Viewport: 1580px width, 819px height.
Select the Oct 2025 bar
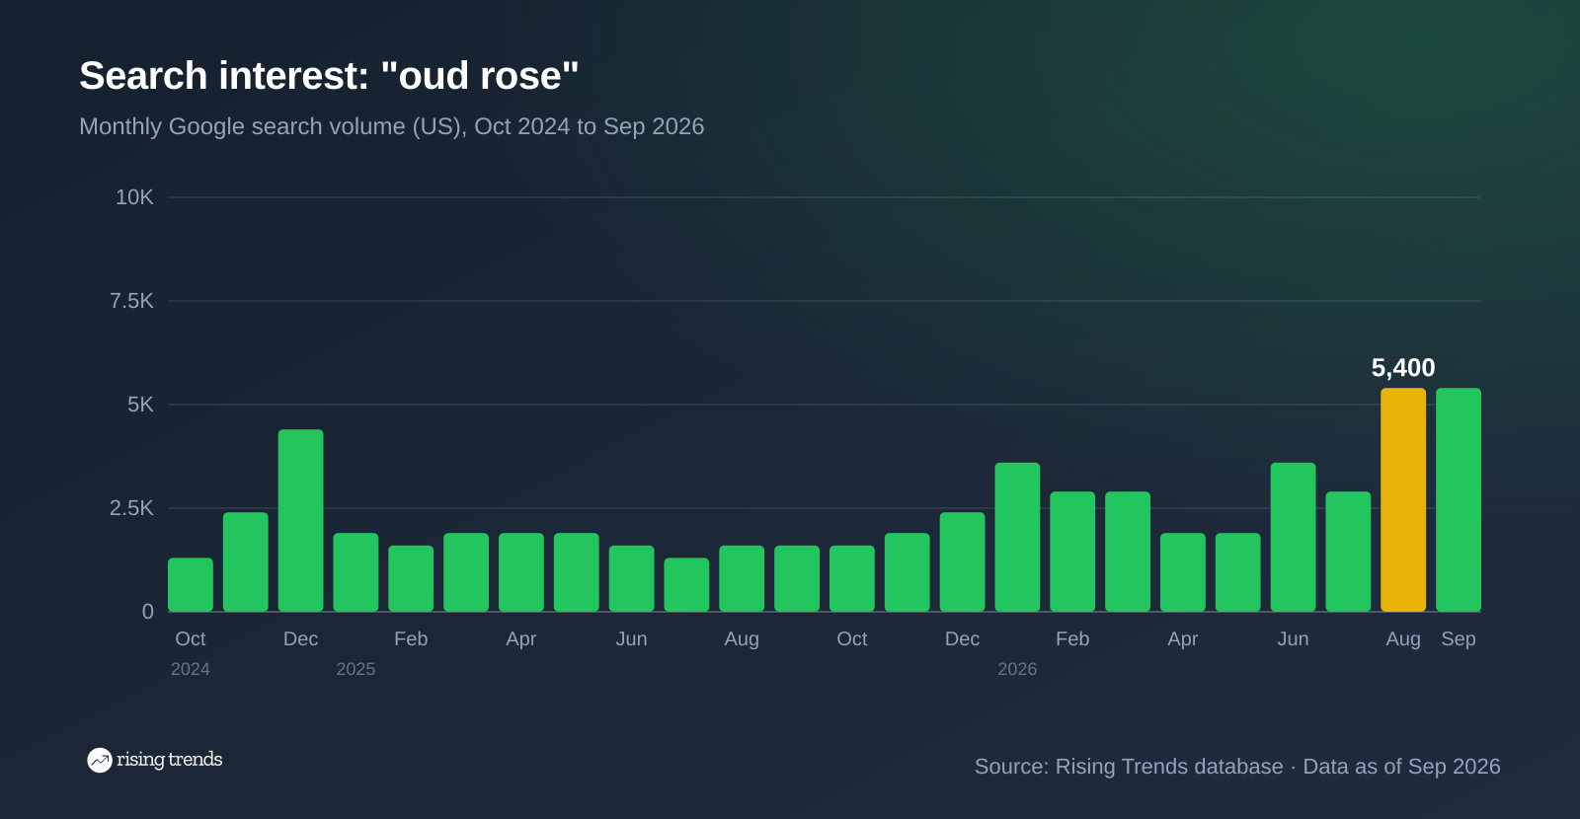click(852, 579)
